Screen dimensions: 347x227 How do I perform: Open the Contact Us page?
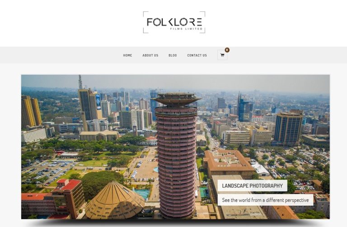tap(197, 55)
